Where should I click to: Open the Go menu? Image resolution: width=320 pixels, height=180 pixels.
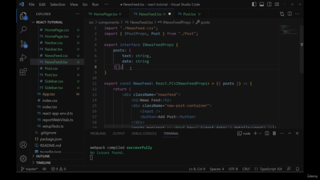(85, 4)
